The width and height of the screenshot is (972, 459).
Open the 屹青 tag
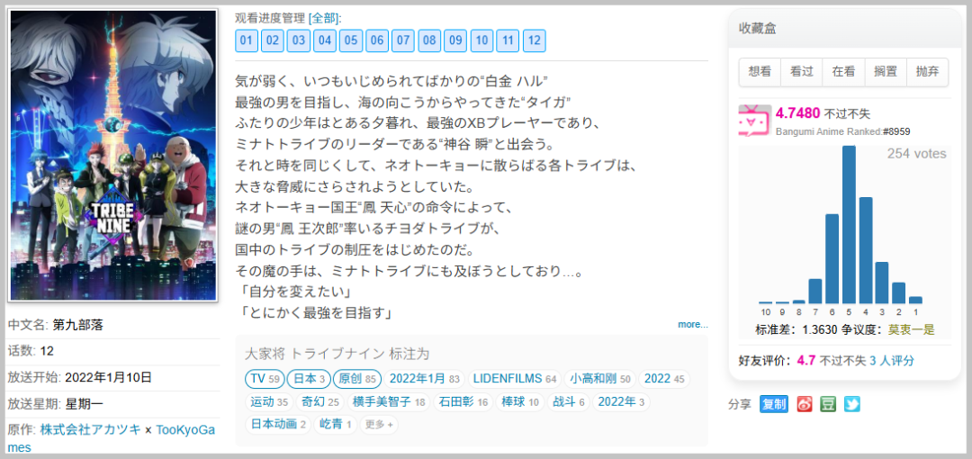pos(336,425)
